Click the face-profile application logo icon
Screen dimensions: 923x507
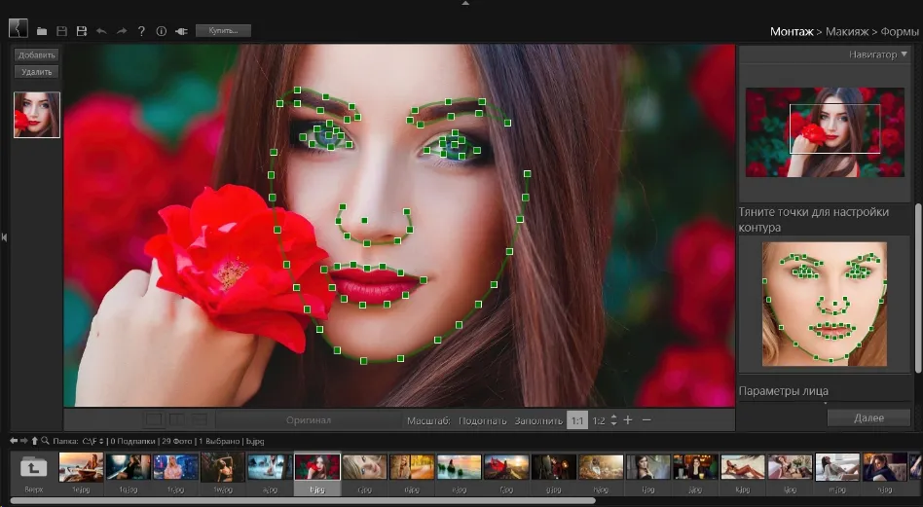[18, 27]
